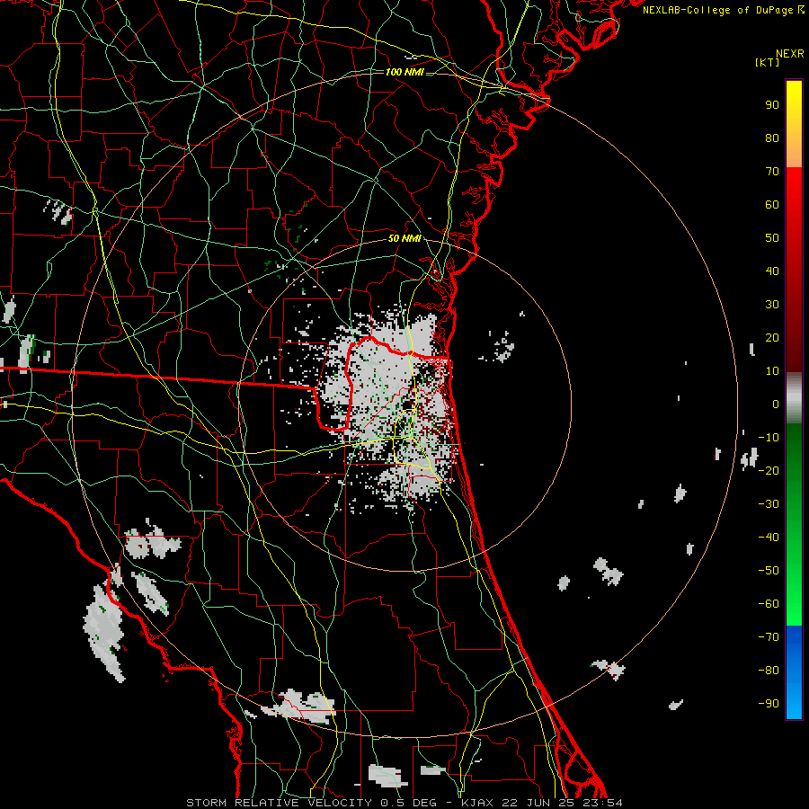Click the positive 80 knot scale label
This screenshot has width=809, height=809.
(x=772, y=138)
